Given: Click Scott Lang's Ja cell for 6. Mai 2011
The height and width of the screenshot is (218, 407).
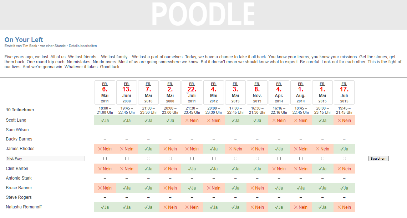Looking at the screenshot, I should [105, 121].
